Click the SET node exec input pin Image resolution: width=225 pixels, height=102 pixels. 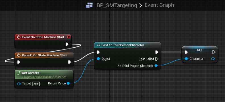pyautogui.click(x=186, y=52)
